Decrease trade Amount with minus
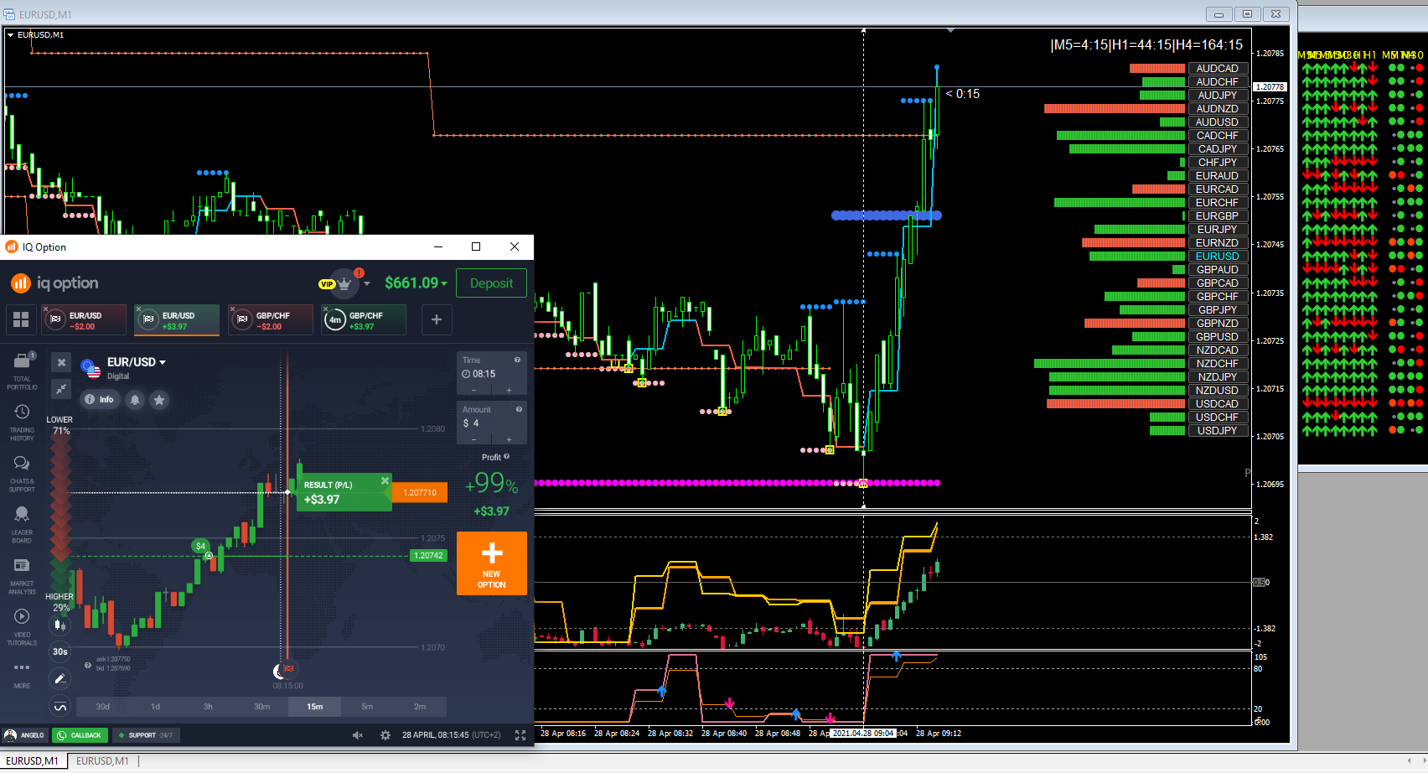Screen dimensions: 1428x773 point(474,438)
